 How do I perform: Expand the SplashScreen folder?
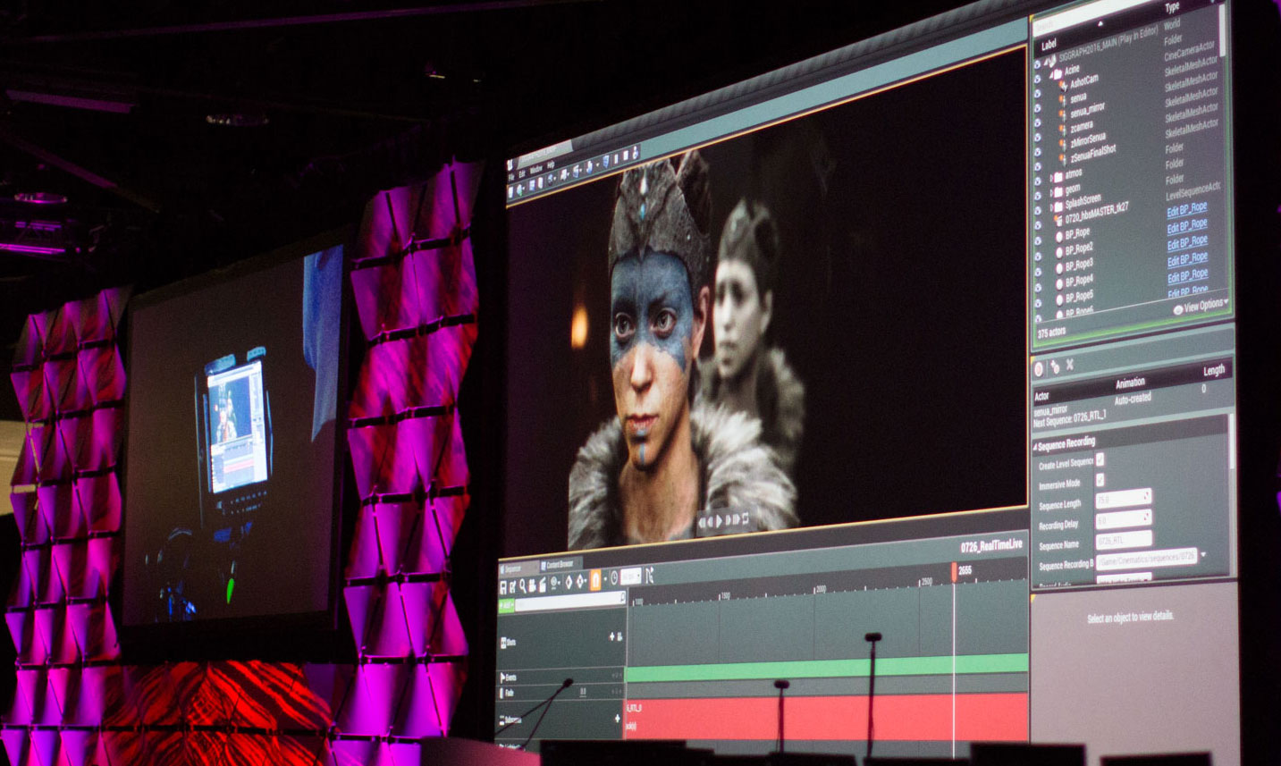click(x=1051, y=206)
